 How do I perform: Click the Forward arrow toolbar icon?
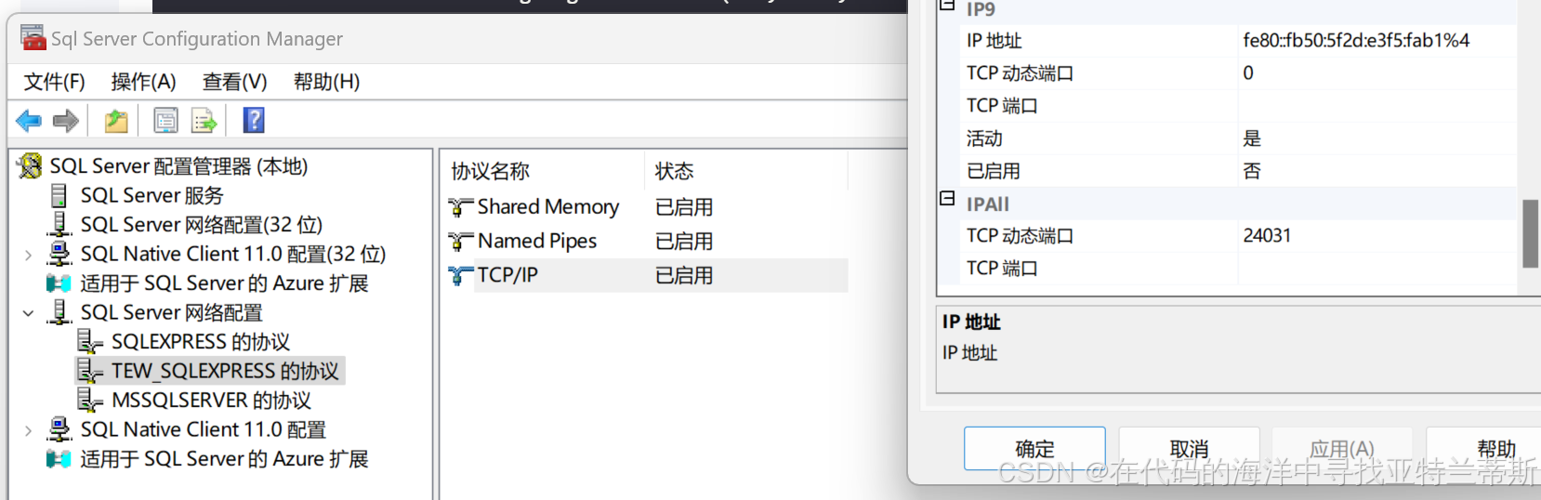(x=66, y=120)
